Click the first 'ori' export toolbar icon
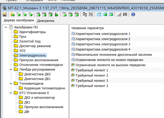164x118 pixels. (38, 14)
